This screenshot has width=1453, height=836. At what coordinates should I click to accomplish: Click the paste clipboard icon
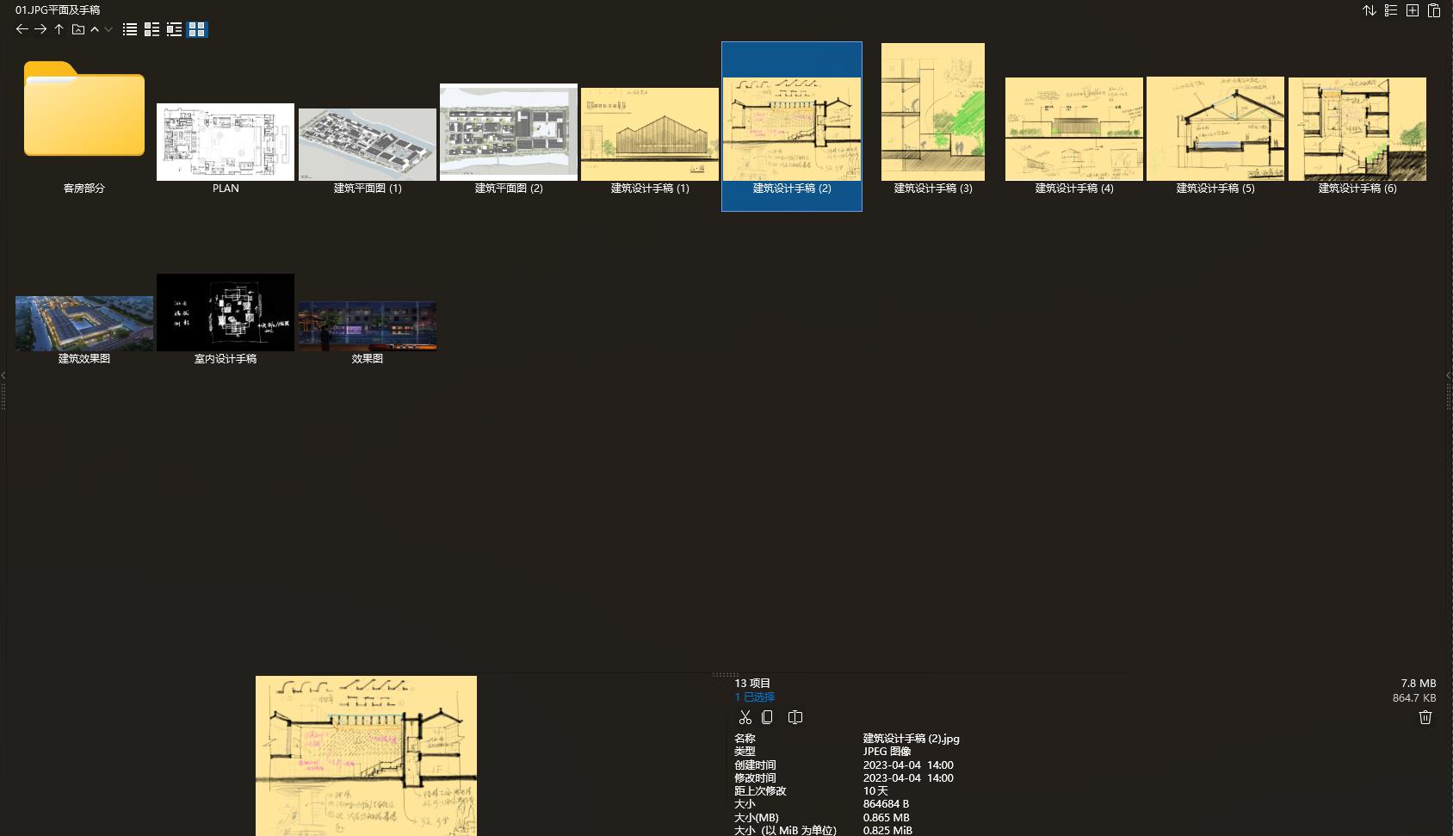pyautogui.click(x=1434, y=10)
